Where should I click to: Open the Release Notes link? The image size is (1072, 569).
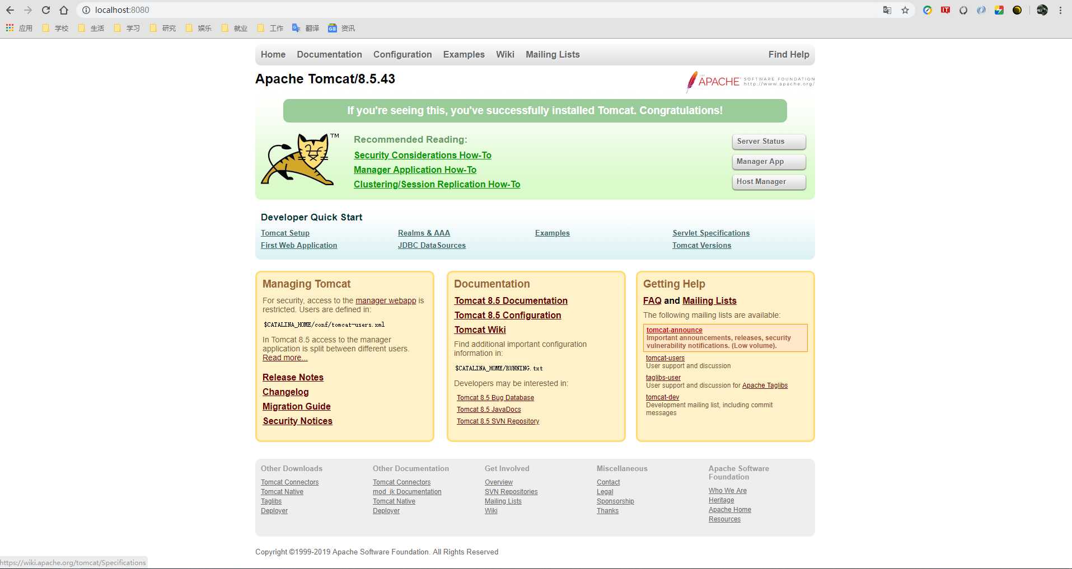pos(293,378)
